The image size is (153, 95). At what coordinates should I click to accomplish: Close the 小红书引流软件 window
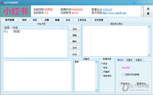point(150,2)
